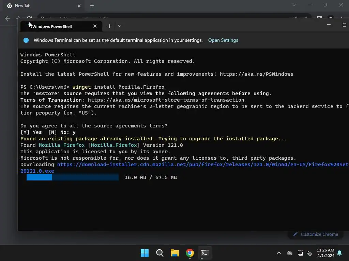
Task: Close the Chrome New Tab tab
Action: [x=79, y=6]
